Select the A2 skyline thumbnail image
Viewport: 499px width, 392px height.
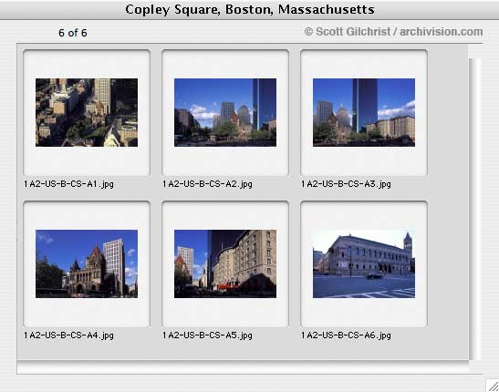(225, 112)
